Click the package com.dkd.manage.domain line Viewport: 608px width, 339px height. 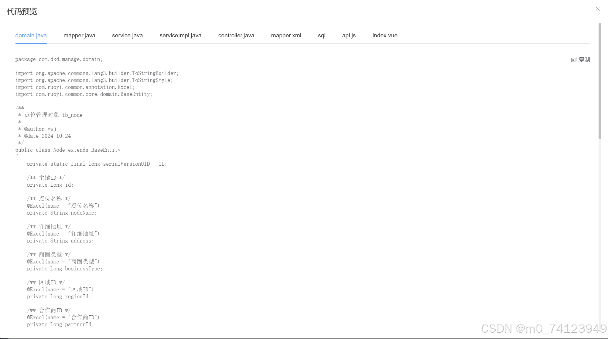pyautogui.click(x=59, y=59)
